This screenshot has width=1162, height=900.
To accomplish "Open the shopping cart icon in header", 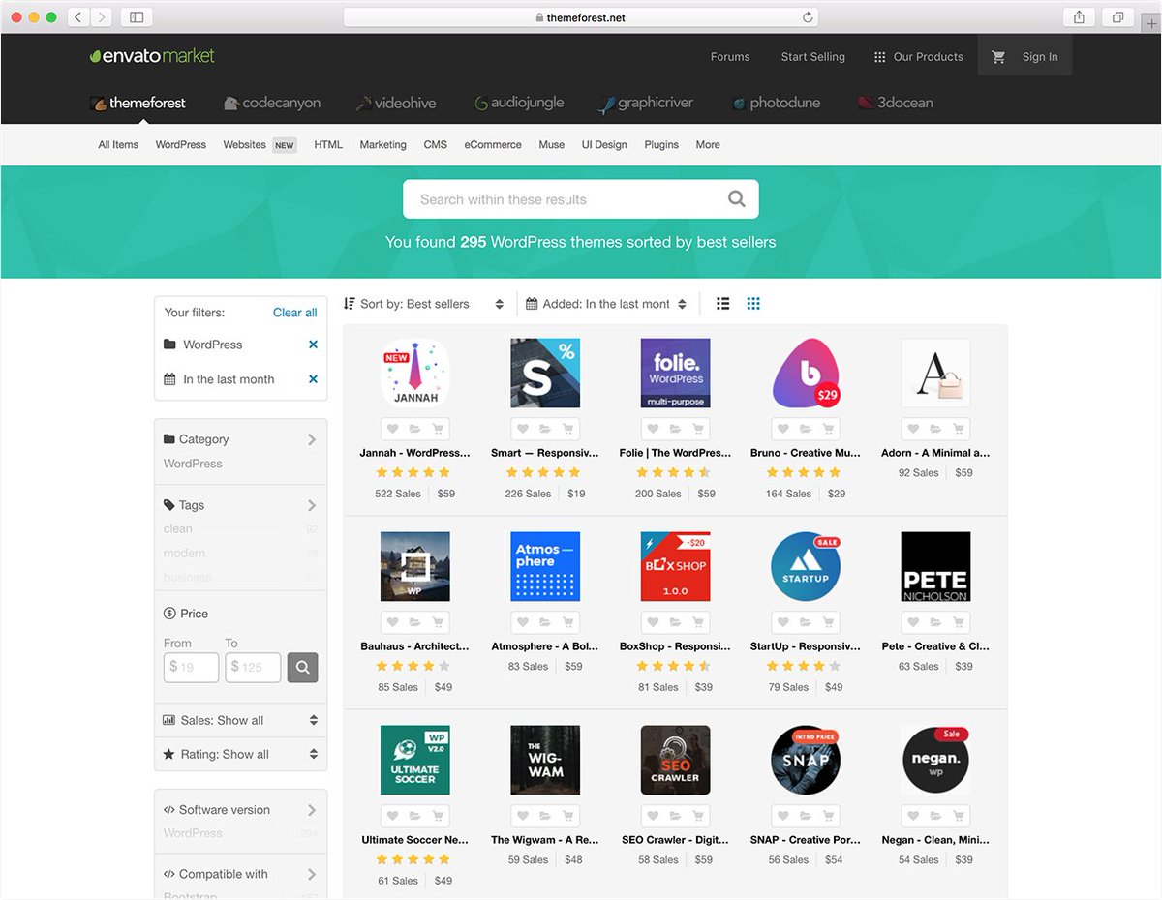I will pos(998,57).
